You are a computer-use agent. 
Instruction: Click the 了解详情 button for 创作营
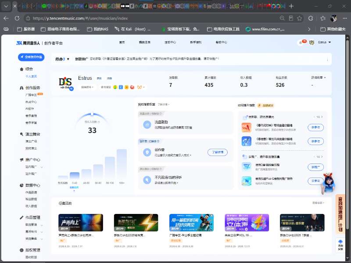[x=217, y=152]
